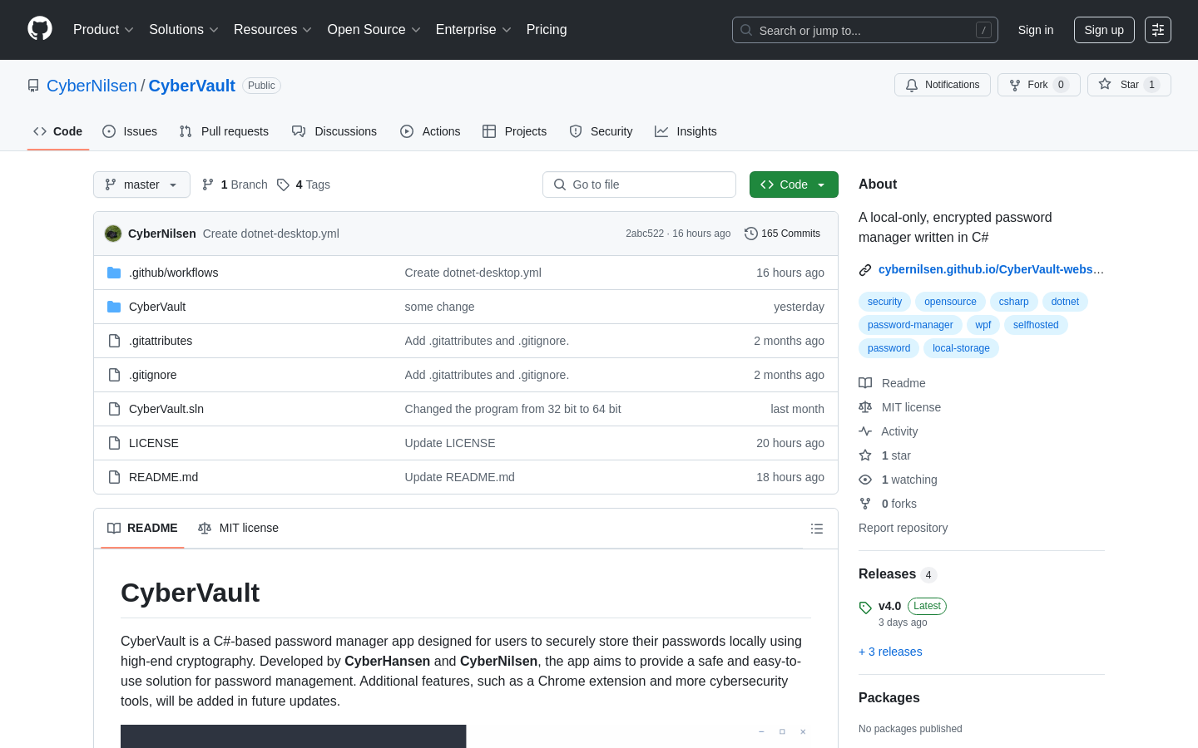Switch to the Security tab

(601, 131)
